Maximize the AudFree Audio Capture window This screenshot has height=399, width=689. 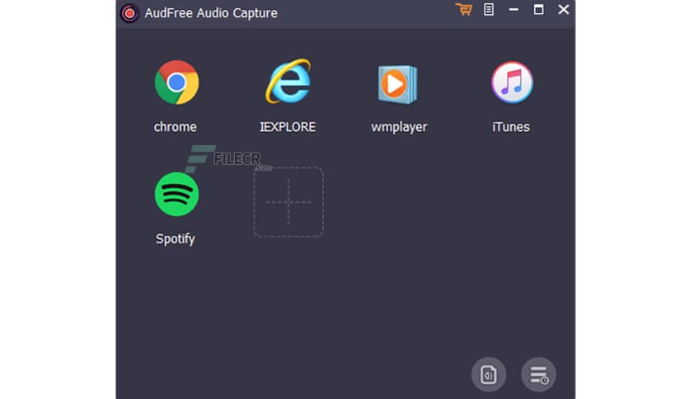pos(539,9)
